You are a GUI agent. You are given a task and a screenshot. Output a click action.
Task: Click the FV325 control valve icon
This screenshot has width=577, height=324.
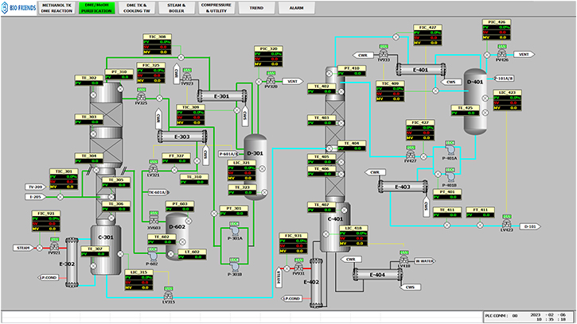(142, 98)
